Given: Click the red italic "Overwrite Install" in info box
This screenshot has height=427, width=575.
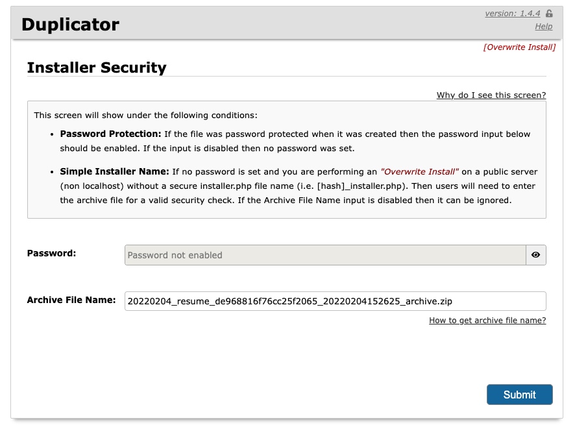Looking at the screenshot, I should click(419, 172).
